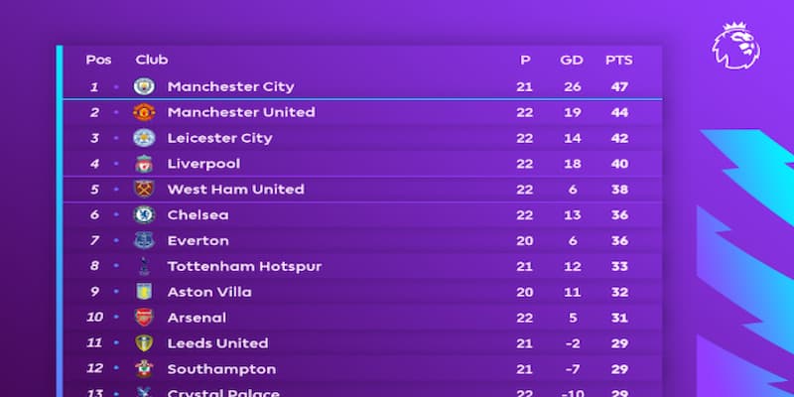Click the Liverpool club crest
This screenshot has height=397, width=794.
(x=144, y=164)
